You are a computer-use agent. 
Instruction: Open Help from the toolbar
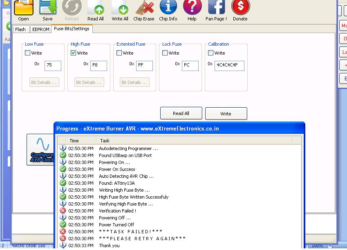pos(192,8)
